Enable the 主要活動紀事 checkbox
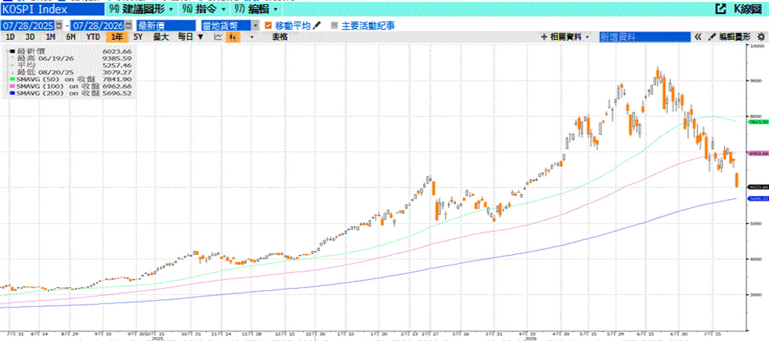769x341 pixels. pos(334,25)
